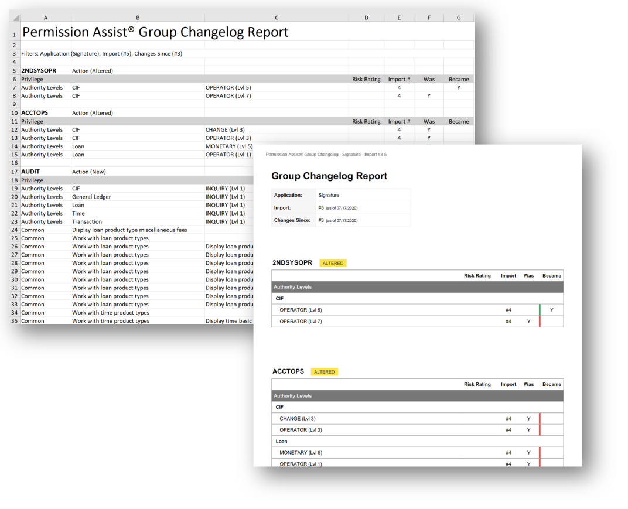This screenshot has width=628, height=509.
Task: Click the Filters description cell in row 3
Action: coord(101,54)
